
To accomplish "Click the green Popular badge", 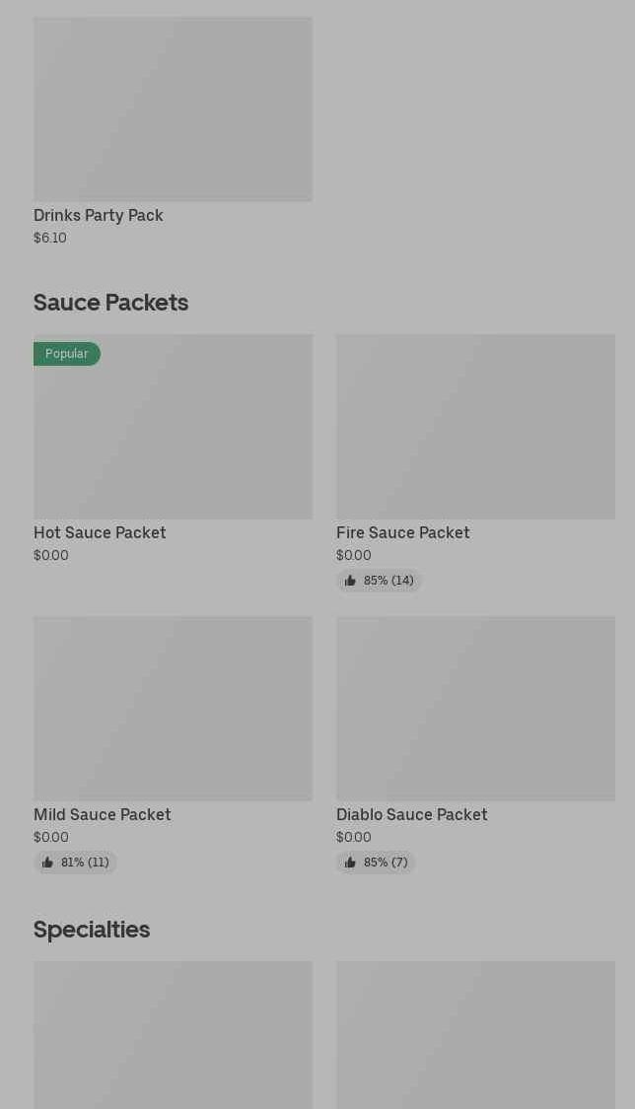I will pyautogui.click(x=67, y=354).
